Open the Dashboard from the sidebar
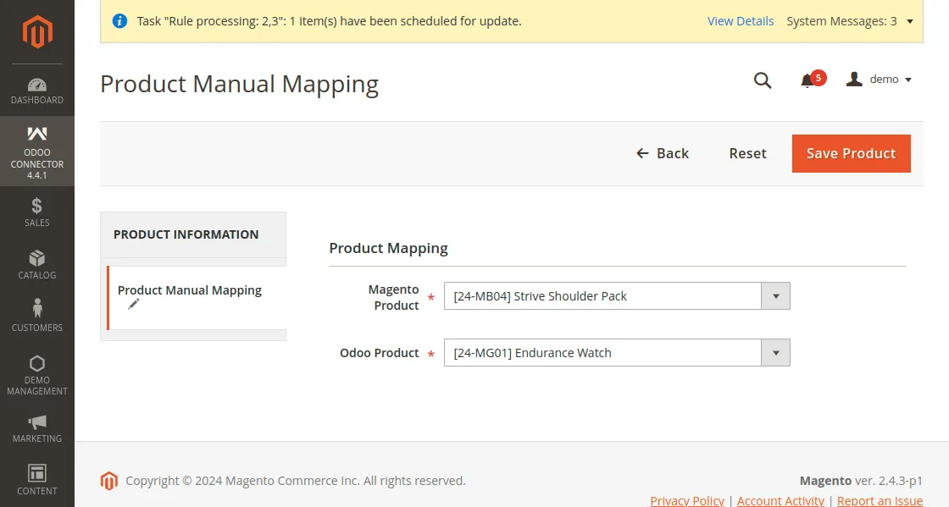The height and width of the screenshot is (507, 949). (x=37, y=87)
